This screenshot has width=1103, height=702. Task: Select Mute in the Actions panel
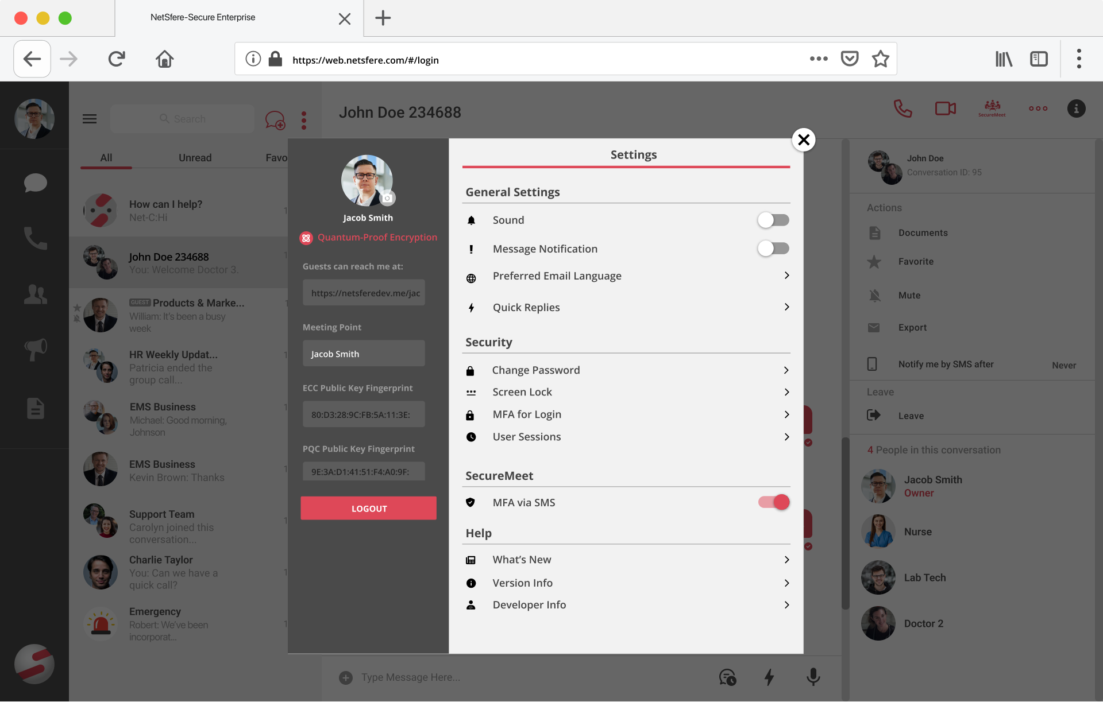tap(909, 296)
